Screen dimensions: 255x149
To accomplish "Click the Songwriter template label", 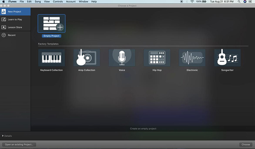I will click(x=228, y=70).
